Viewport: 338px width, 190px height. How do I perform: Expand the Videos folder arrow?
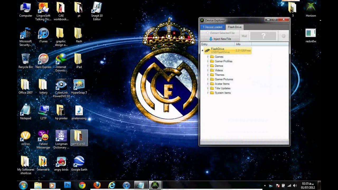pyautogui.click(x=208, y=70)
